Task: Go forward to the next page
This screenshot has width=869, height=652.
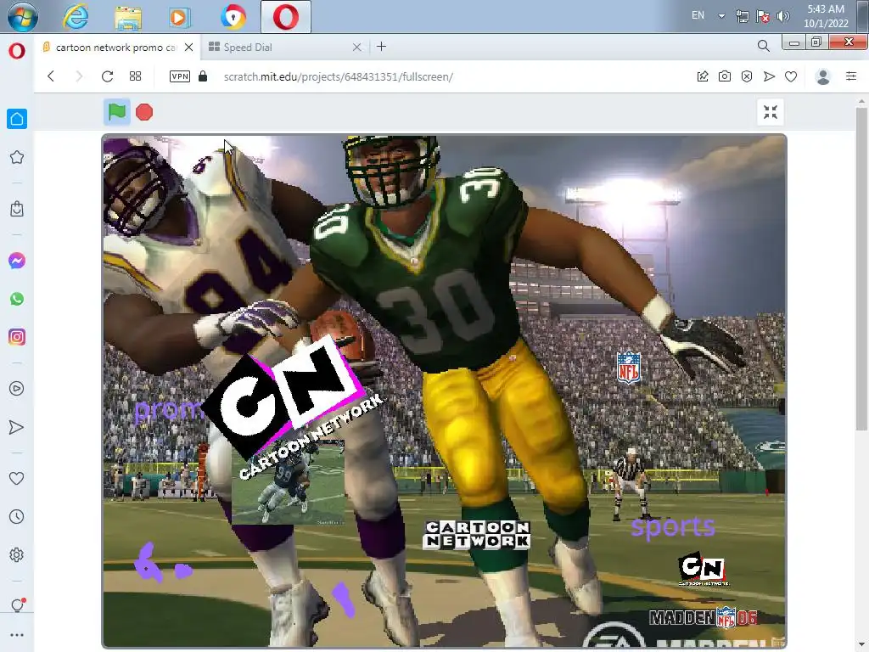Action: [79, 76]
